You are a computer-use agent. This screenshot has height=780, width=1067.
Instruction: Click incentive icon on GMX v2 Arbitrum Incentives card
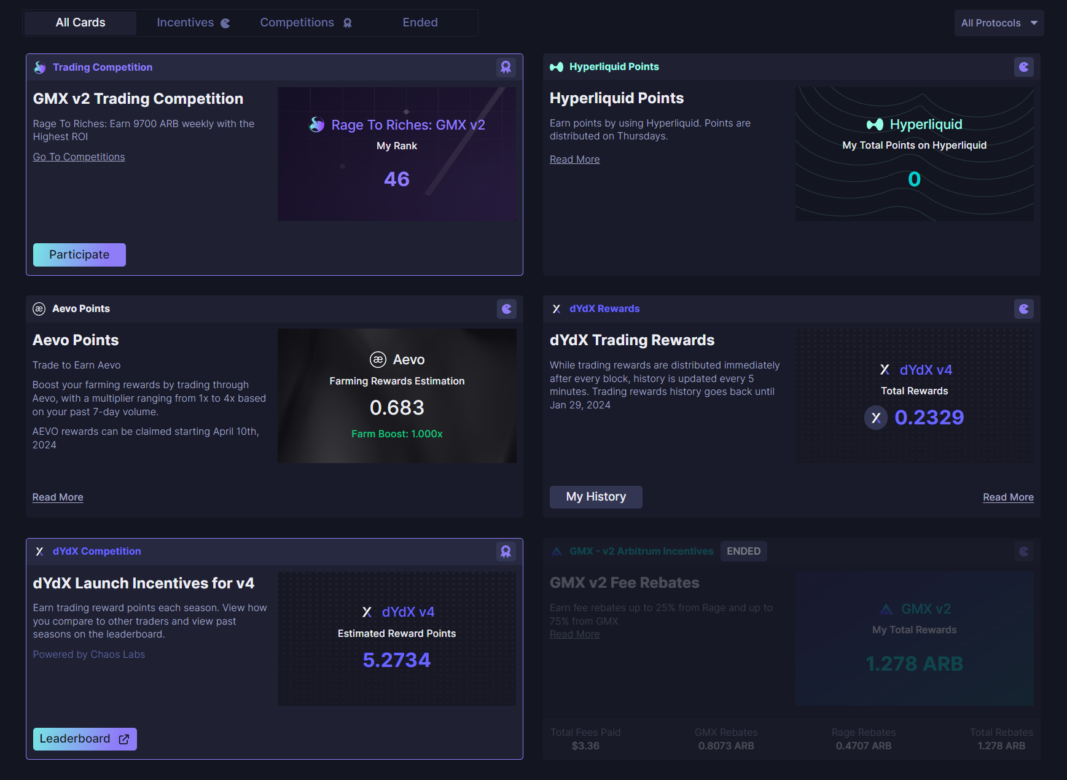coord(1023,552)
